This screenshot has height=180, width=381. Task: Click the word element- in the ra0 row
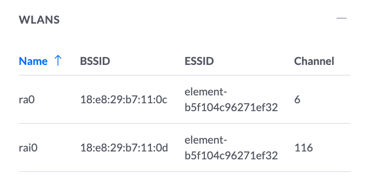[206, 92]
